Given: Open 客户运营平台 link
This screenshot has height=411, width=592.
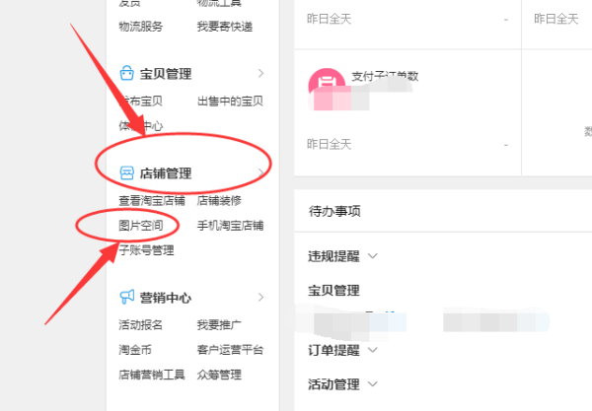Looking at the screenshot, I should 230,350.
